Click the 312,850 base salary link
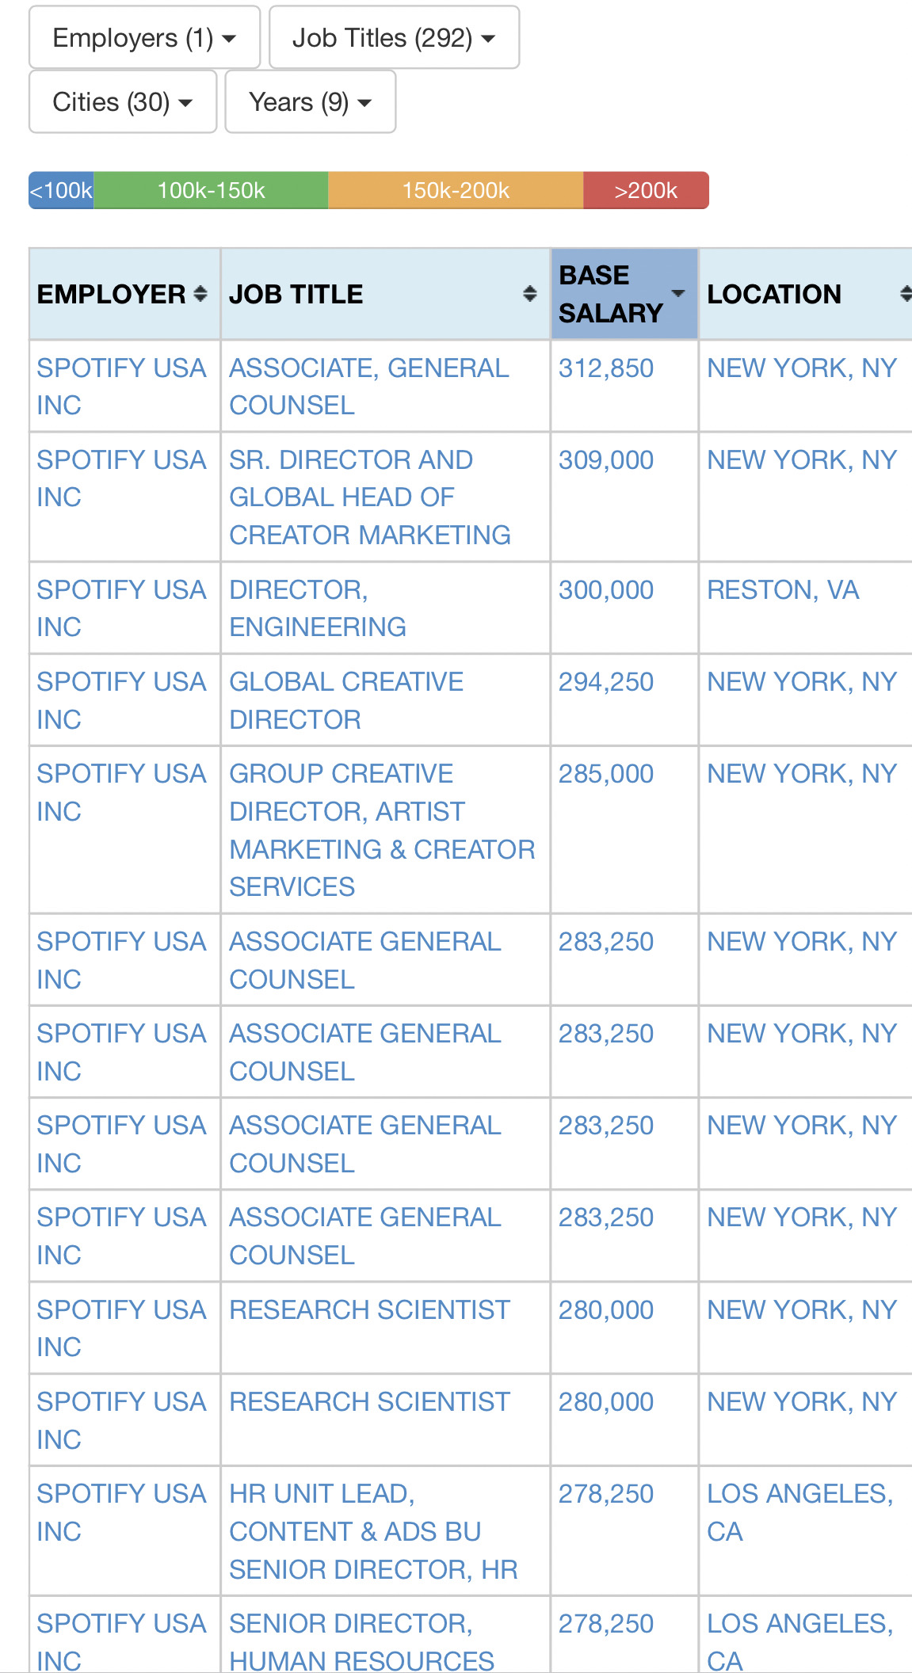Viewport: 912px width, 1673px height. pyautogui.click(x=605, y=368)
